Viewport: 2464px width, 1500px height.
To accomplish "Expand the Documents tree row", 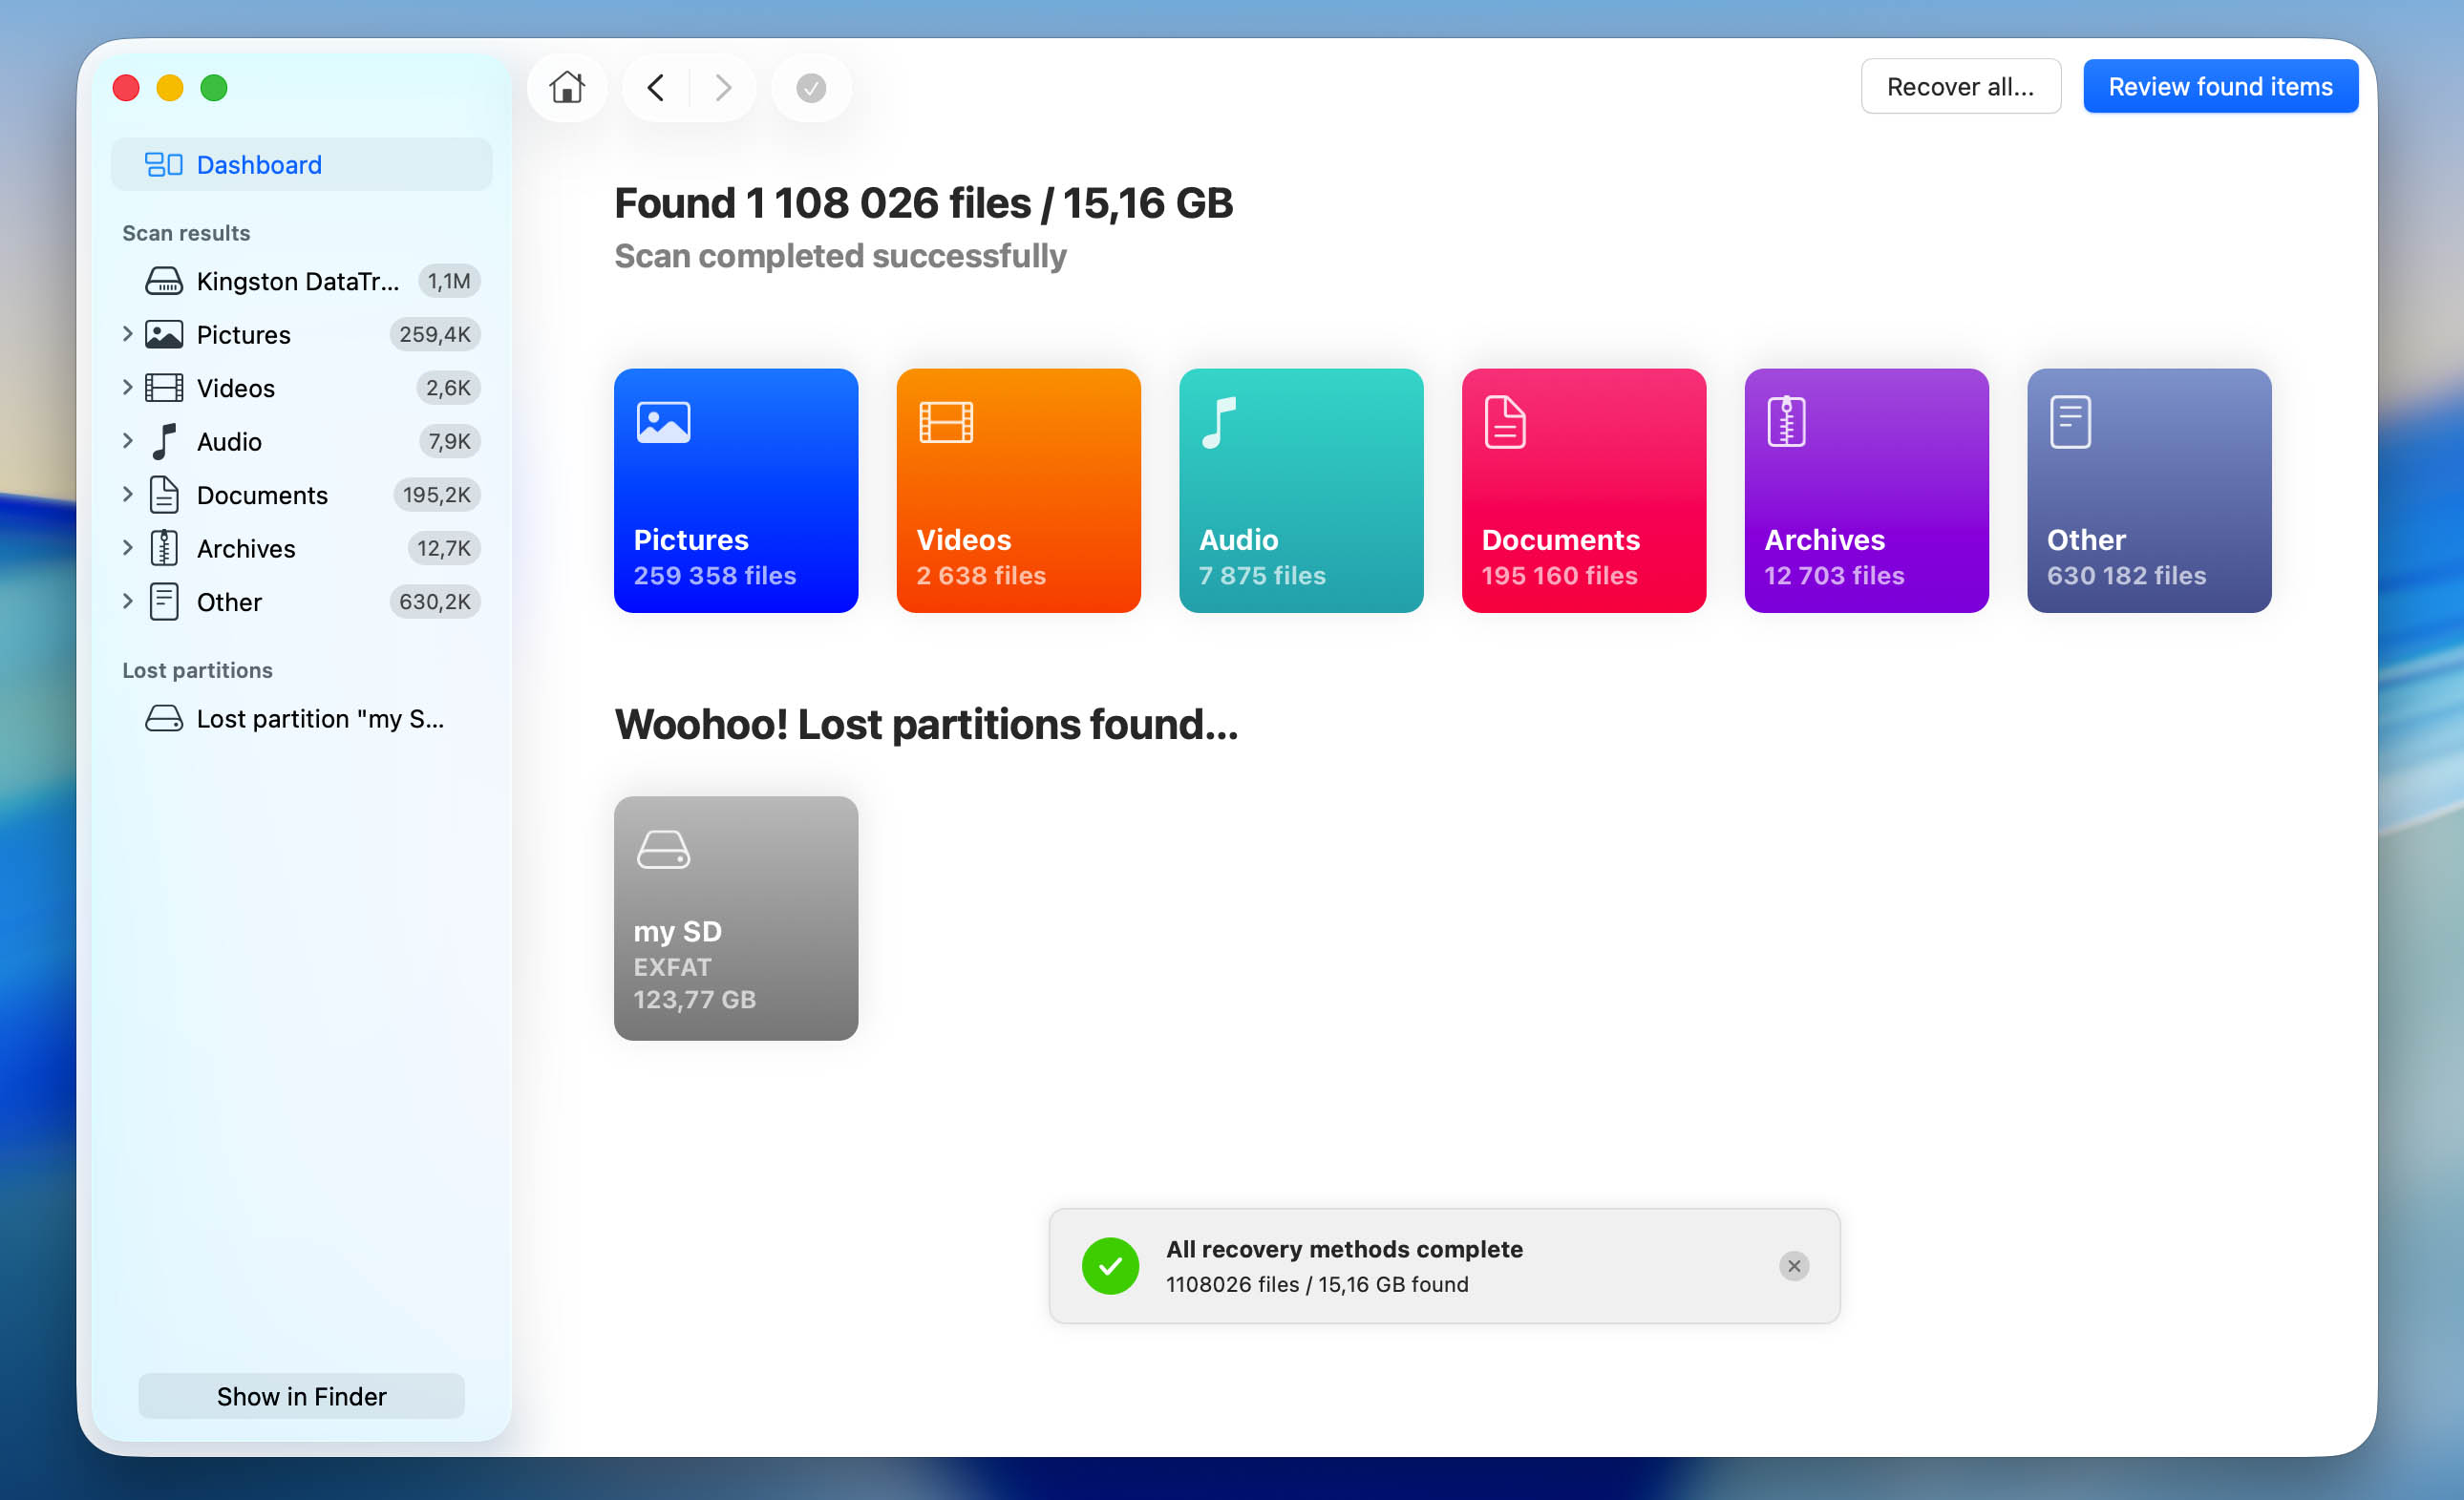I will [127, 494].
